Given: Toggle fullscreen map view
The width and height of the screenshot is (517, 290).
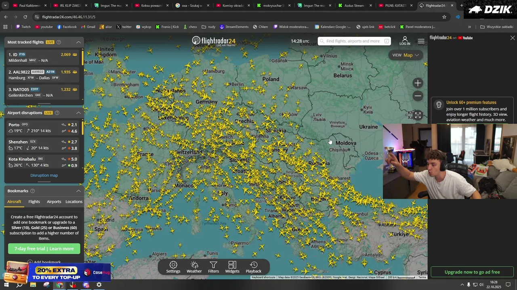Looking at the screenshot, I should (x=418, y=115).
